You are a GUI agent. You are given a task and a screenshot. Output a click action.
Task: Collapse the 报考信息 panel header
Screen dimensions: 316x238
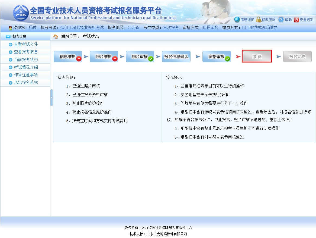pyautogui.click(x=8, y=36)
